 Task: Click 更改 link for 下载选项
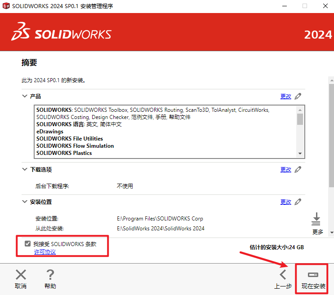285,170
